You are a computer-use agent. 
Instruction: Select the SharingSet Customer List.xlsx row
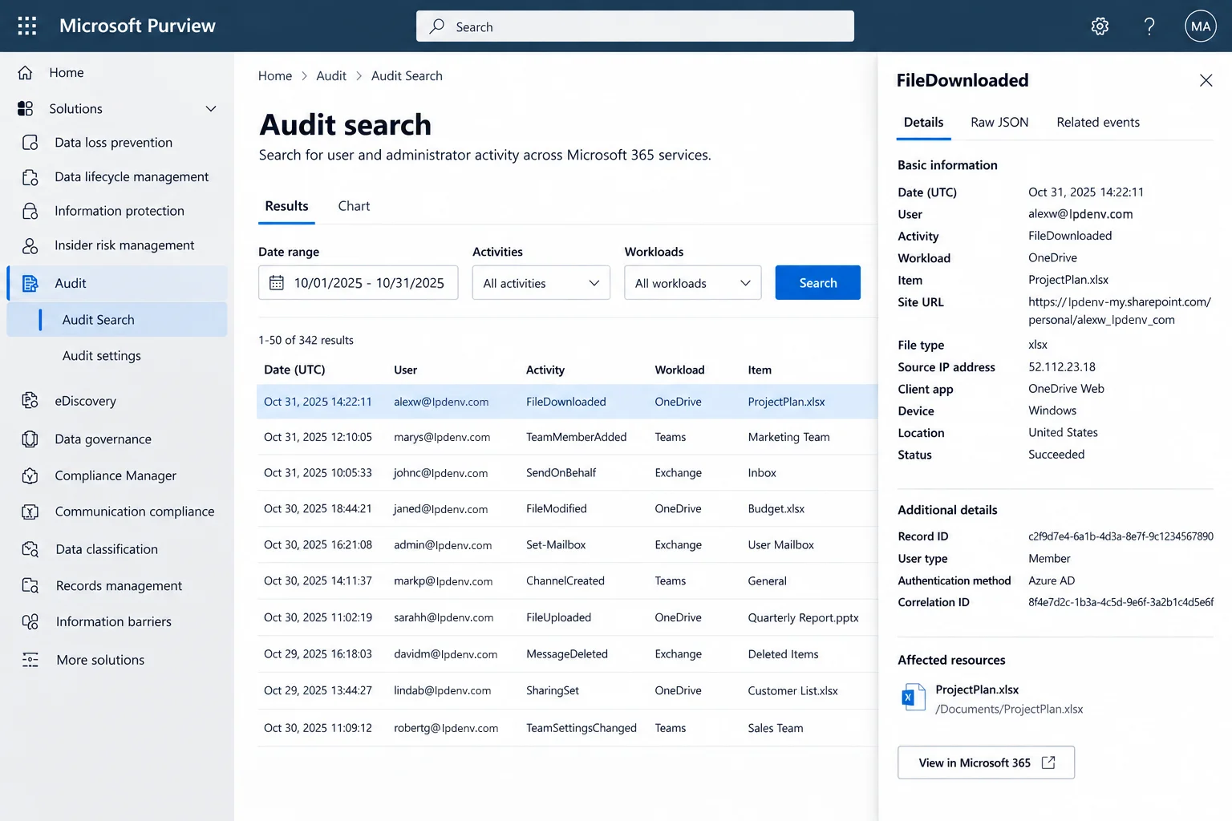point(567,690)
